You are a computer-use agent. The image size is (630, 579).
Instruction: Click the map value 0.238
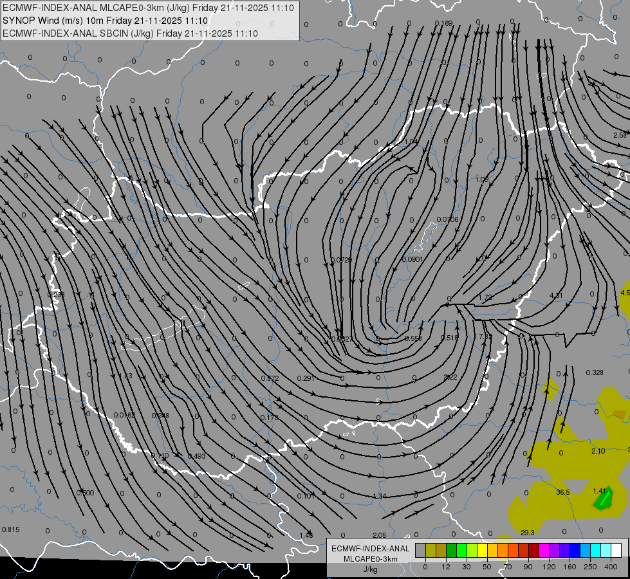point(56,295)
